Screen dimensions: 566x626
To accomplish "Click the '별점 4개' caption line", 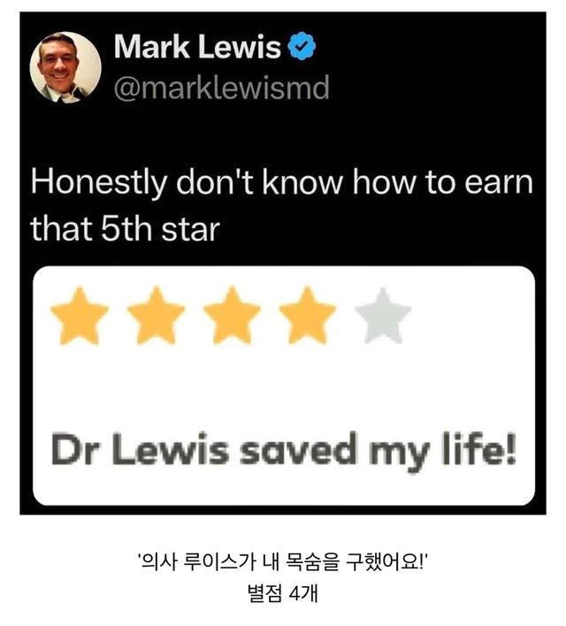I will click(x=283, y=593).
